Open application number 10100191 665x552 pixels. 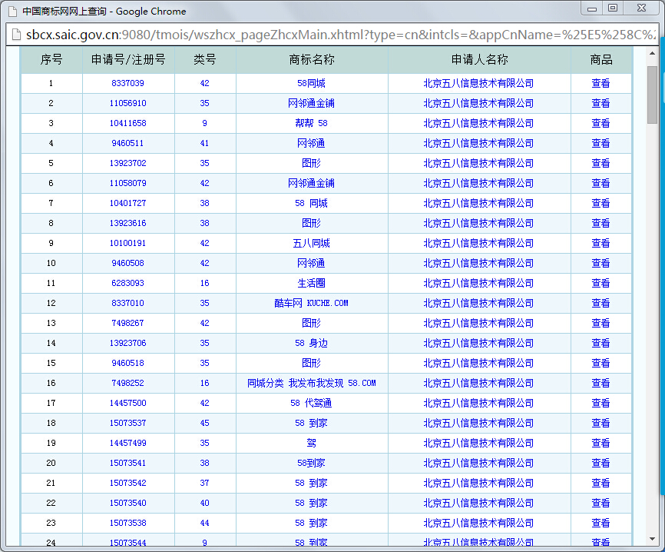[x=127, y=243]
